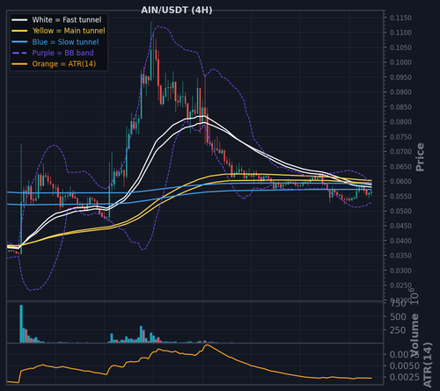
Task: Click the 0.0400 price axis label
Action: tap(400, 241)
